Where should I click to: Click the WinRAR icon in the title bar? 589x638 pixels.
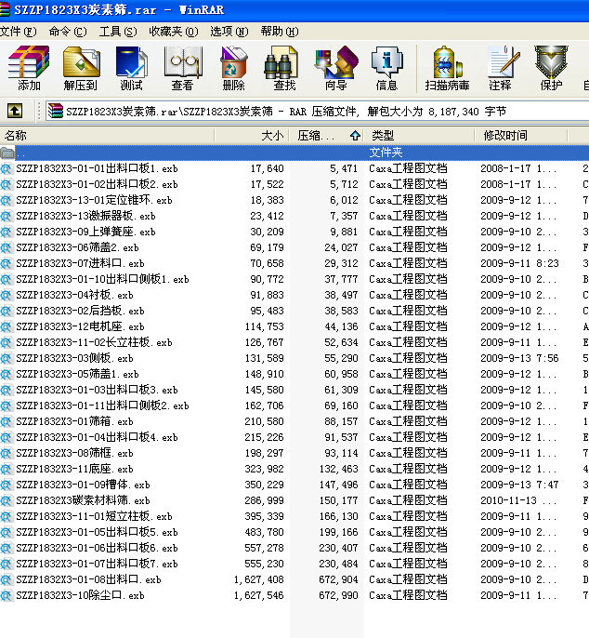[5, 9]
